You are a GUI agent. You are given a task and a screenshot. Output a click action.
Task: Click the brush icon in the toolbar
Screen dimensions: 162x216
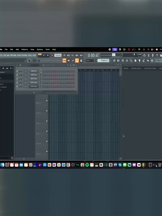(73, 61)
